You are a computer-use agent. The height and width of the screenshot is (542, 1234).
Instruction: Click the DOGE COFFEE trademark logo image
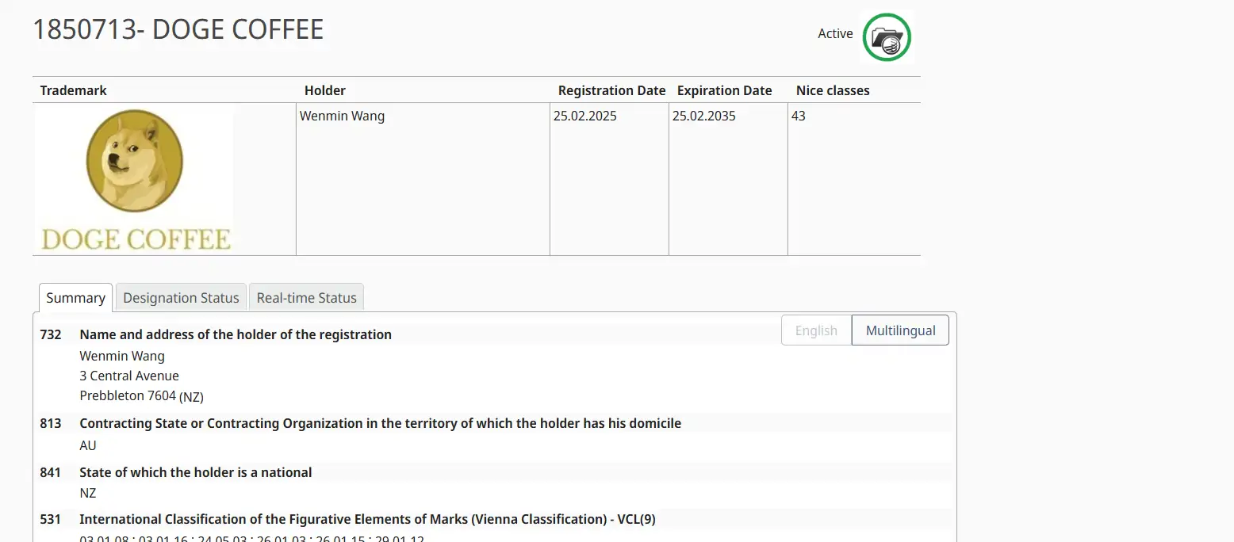tap(135, 179)
